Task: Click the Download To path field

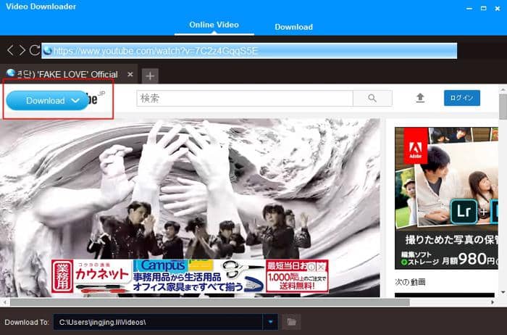Action: coord(158,322)
